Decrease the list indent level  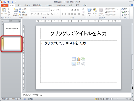pyautogui.click(x=72, y=10)
